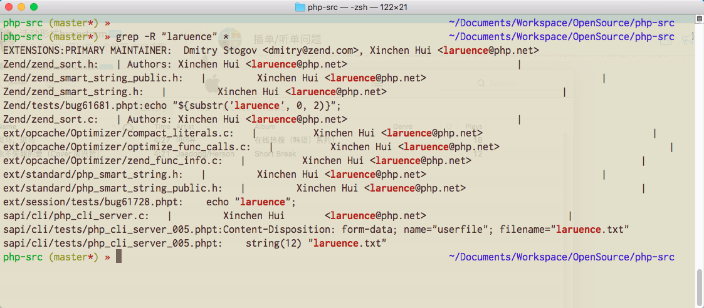704x308 pixels.
Task: Click "ext/standard/php_smart_string.h:" path
Action: coord(93,175)
